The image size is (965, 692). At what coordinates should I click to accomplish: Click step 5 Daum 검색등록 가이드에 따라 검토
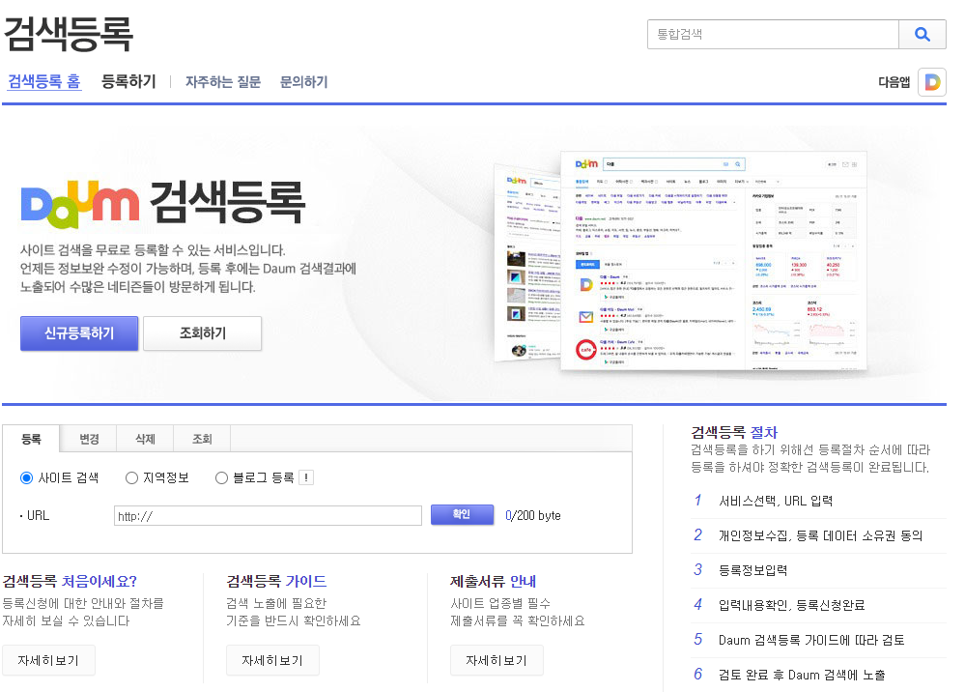(x=811, y=640)
